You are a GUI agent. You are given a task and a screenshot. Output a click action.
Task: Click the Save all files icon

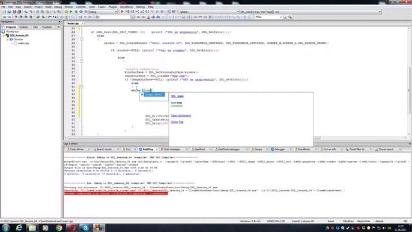pos(19,12)
